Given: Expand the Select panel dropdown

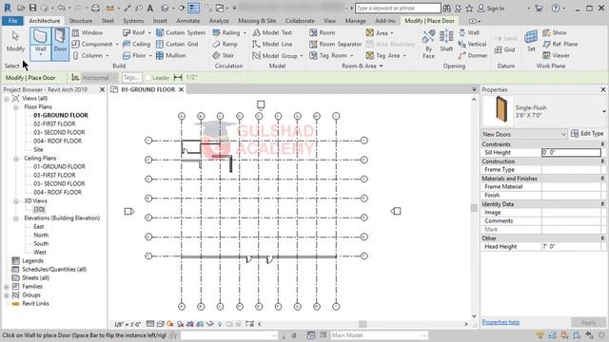Looking at the screenshot, I should [12, 66].
